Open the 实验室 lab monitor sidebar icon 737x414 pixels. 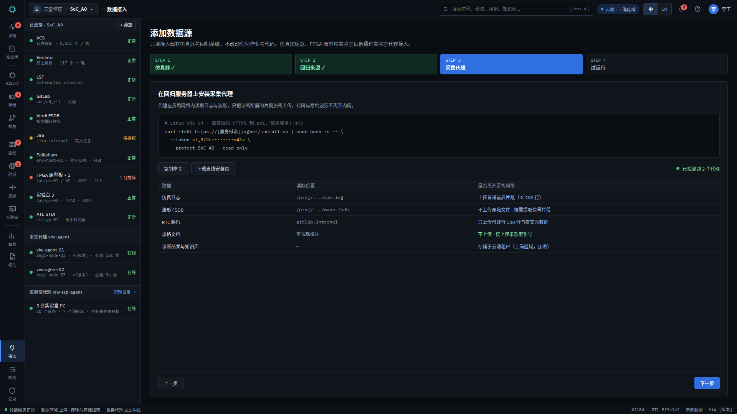click(x=12, y=212)
